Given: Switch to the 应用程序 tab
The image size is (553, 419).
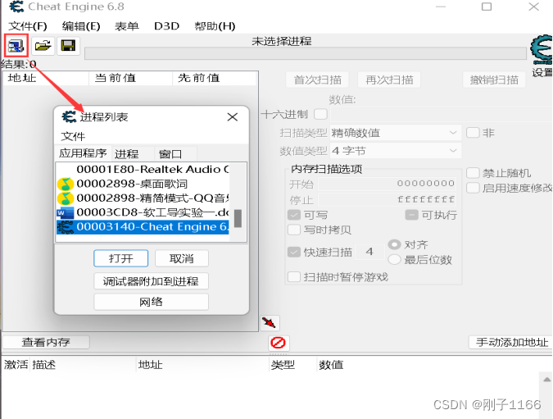Looking at the screenshot, I should click(x=83, y=153).
